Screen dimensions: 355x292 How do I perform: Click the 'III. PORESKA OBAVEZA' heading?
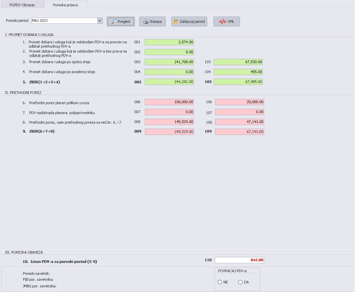pos(24,252)
